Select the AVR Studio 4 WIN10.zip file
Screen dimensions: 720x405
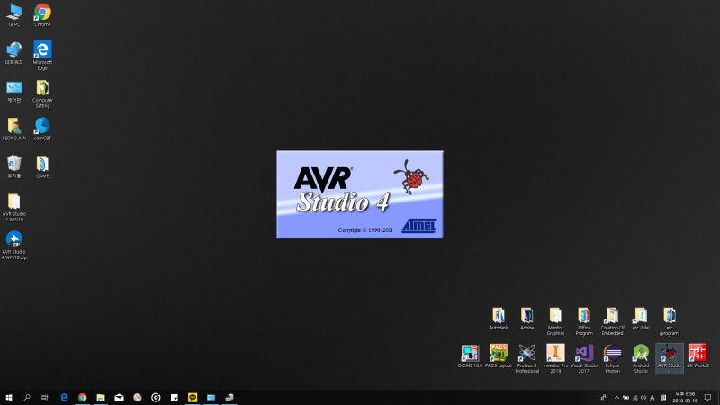tap(13, 245)
